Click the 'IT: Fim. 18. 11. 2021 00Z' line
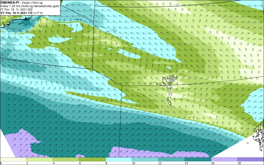The image size is (264, 165). tap(16, 9)
